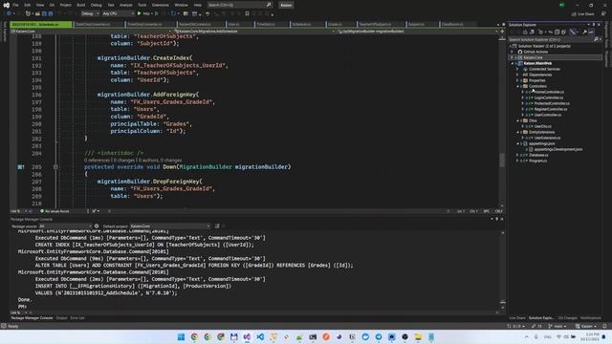Expand the Connected Services node
This screenshot has width=612, height=344.
(x=517, y=69)
